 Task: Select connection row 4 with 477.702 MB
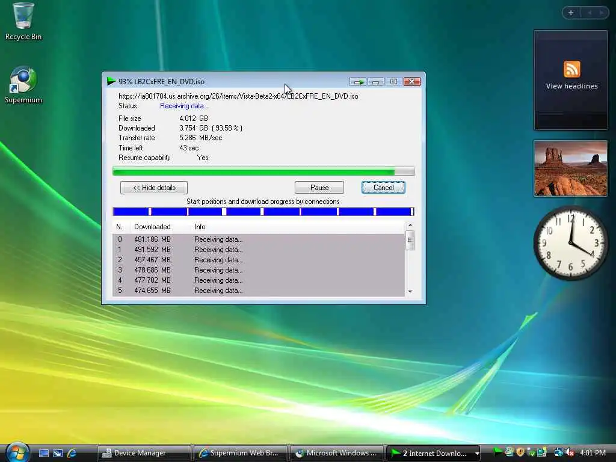[x=259, y=280]
